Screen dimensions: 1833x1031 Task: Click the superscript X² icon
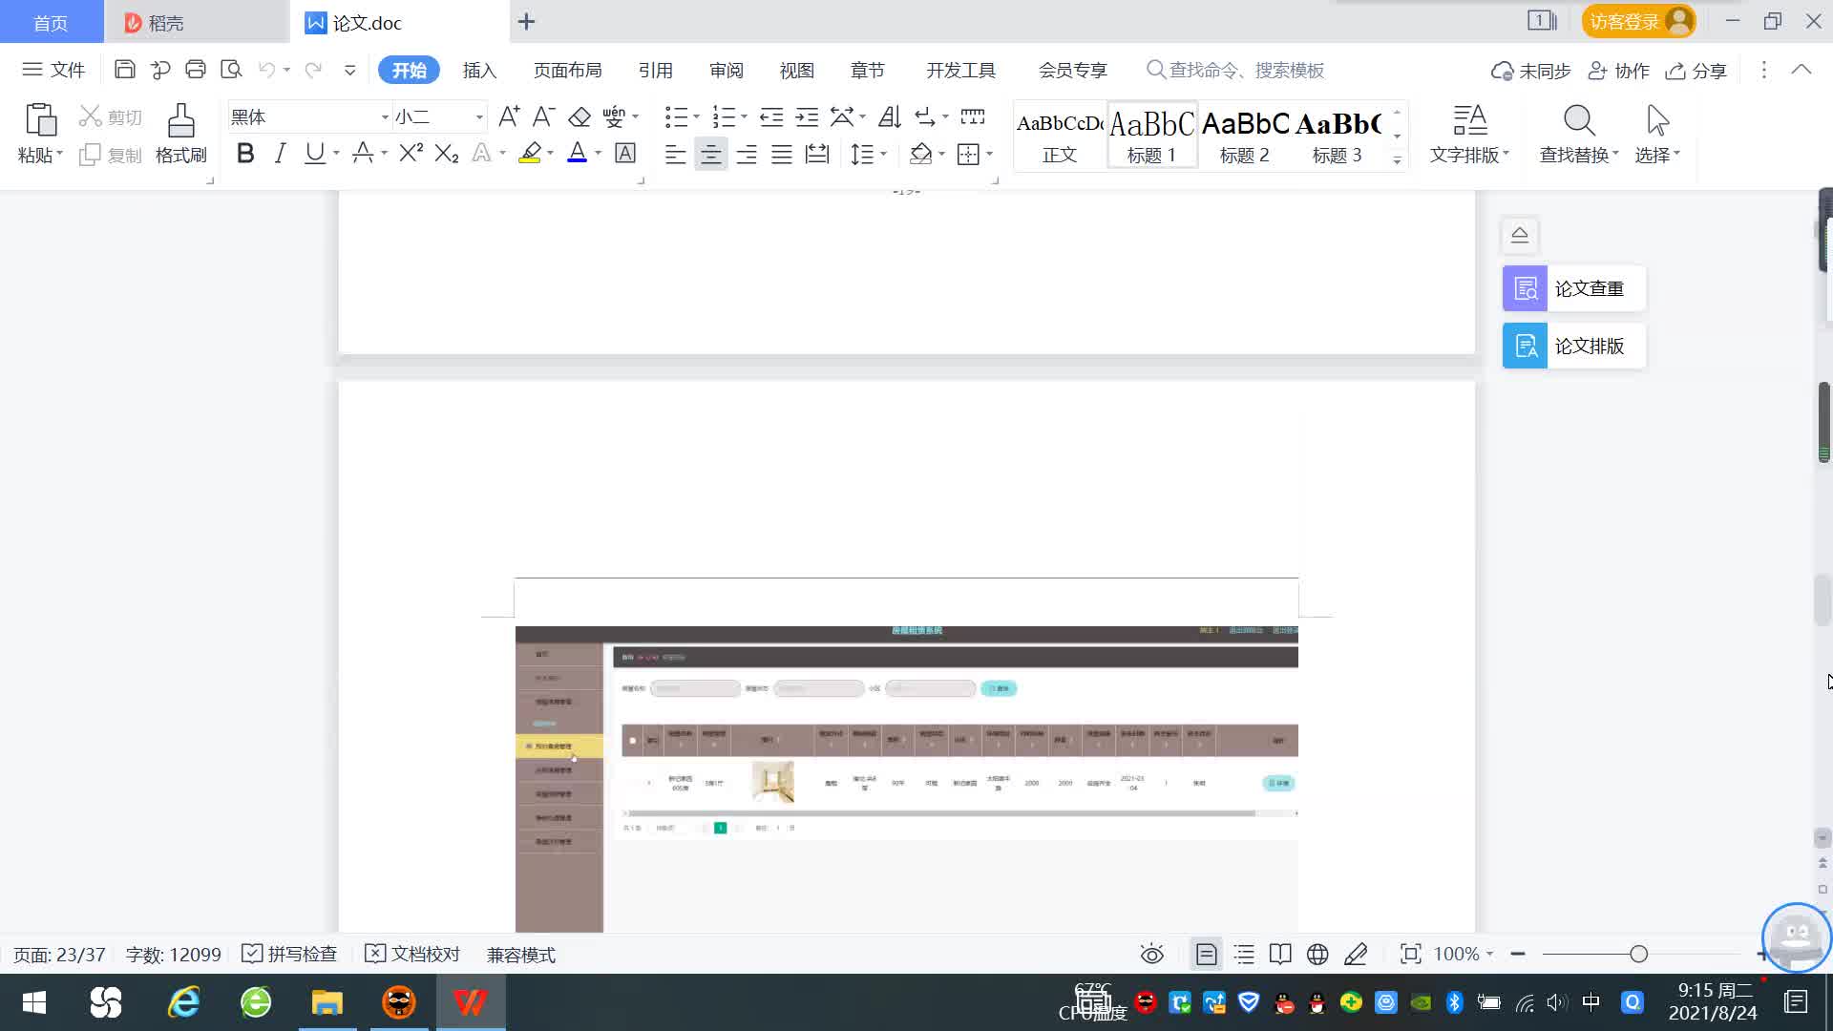tap(411, 153)
